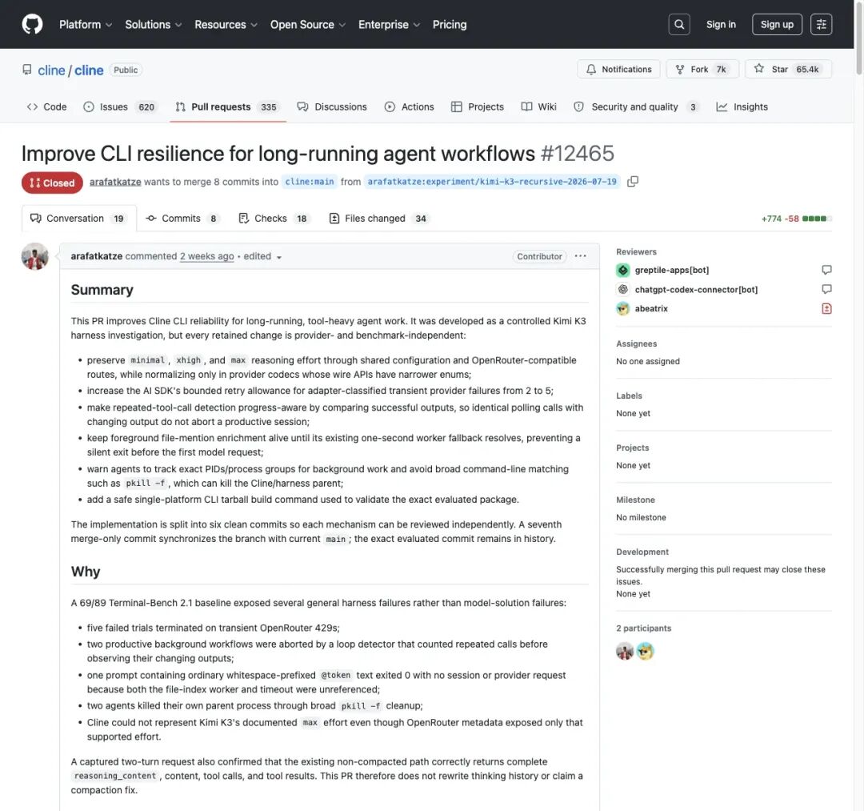Open the Pull requests tab
Image resolution: width=864 pixels, height=811 pixels.
[227, 106]
